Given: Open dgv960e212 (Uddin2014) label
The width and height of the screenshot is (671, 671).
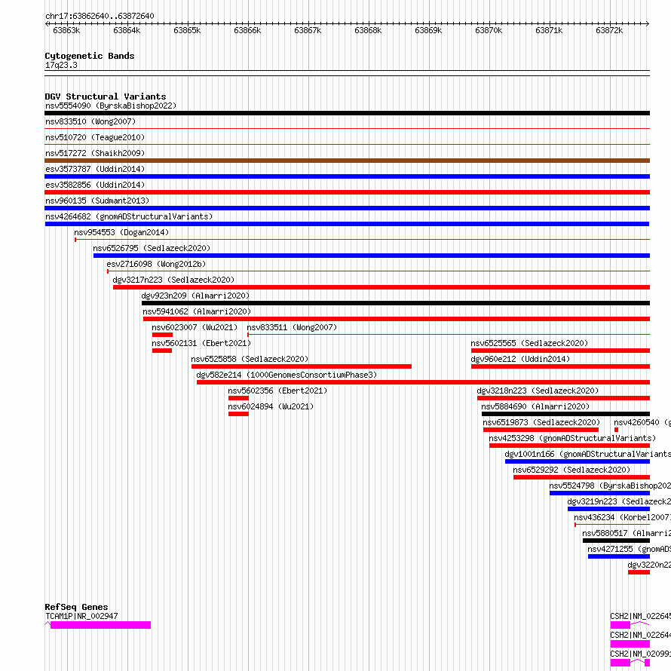Looking at the screenshot, I should tap(520, 359).
